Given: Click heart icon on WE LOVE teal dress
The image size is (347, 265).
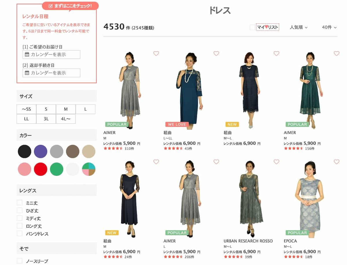Looking at the screenshot, I should pos(216,54).
